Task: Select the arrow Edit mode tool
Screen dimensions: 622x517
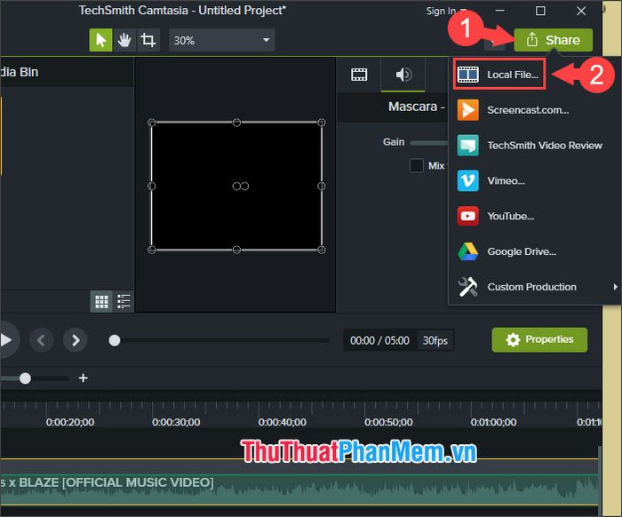Action: point(100,40)
